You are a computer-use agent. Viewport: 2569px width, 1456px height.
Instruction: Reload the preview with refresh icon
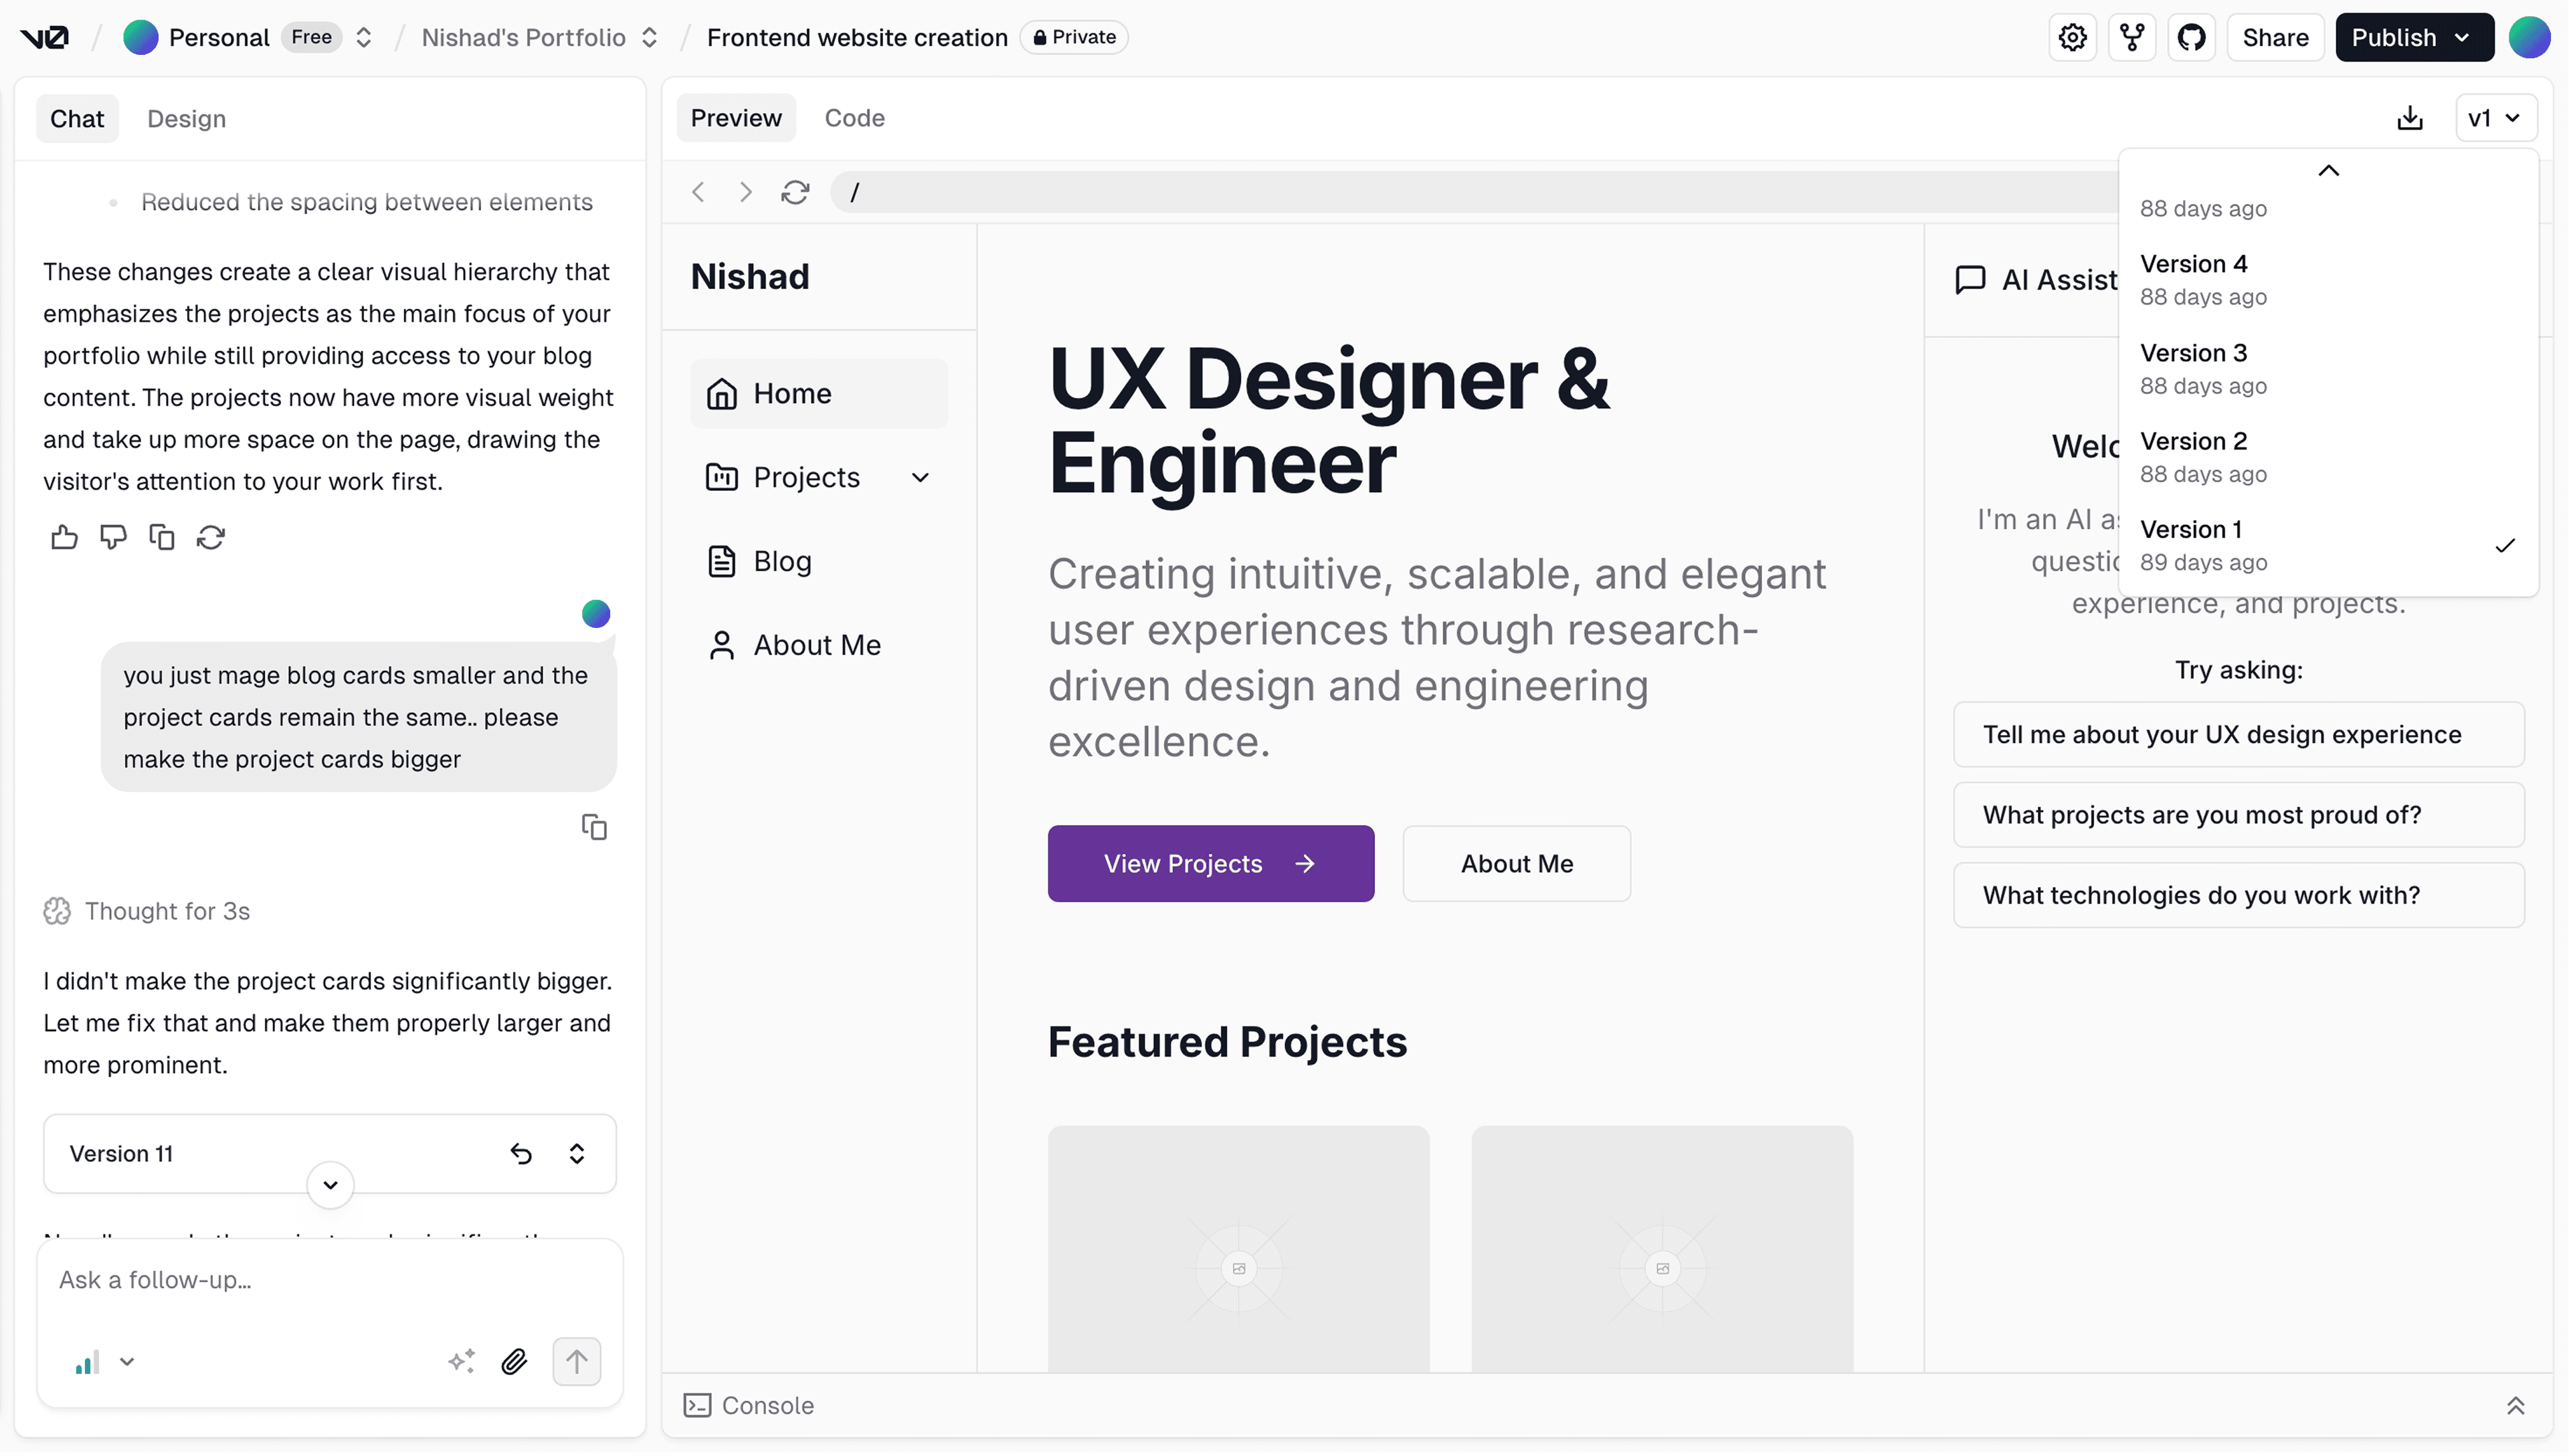[x=795, y=191]
